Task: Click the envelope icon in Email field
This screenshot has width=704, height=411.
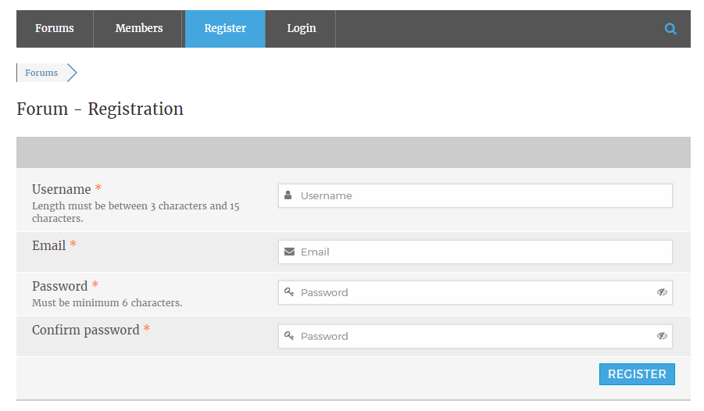Action: tap(289, 252)
